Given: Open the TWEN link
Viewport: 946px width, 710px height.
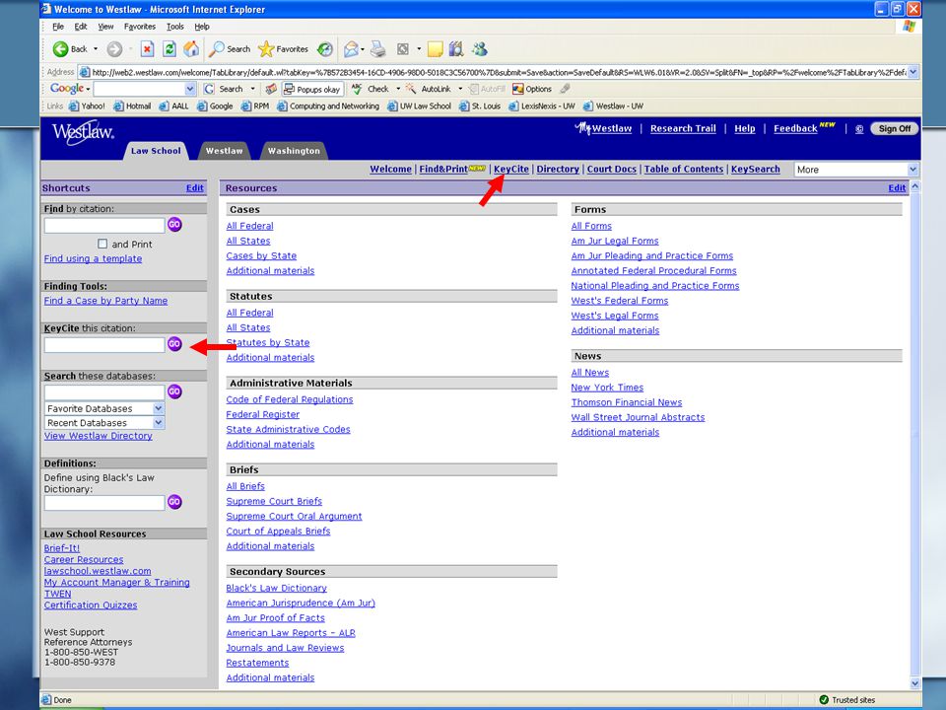Looking at the screenshot, I should pos(57,594).
